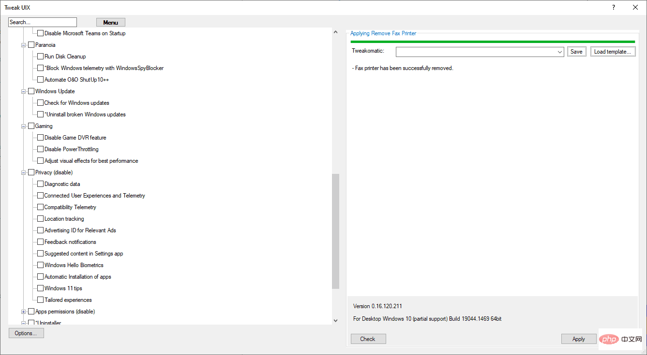The image size is (647, 355).
Task: Click the Check button
Action: point(368,339)
